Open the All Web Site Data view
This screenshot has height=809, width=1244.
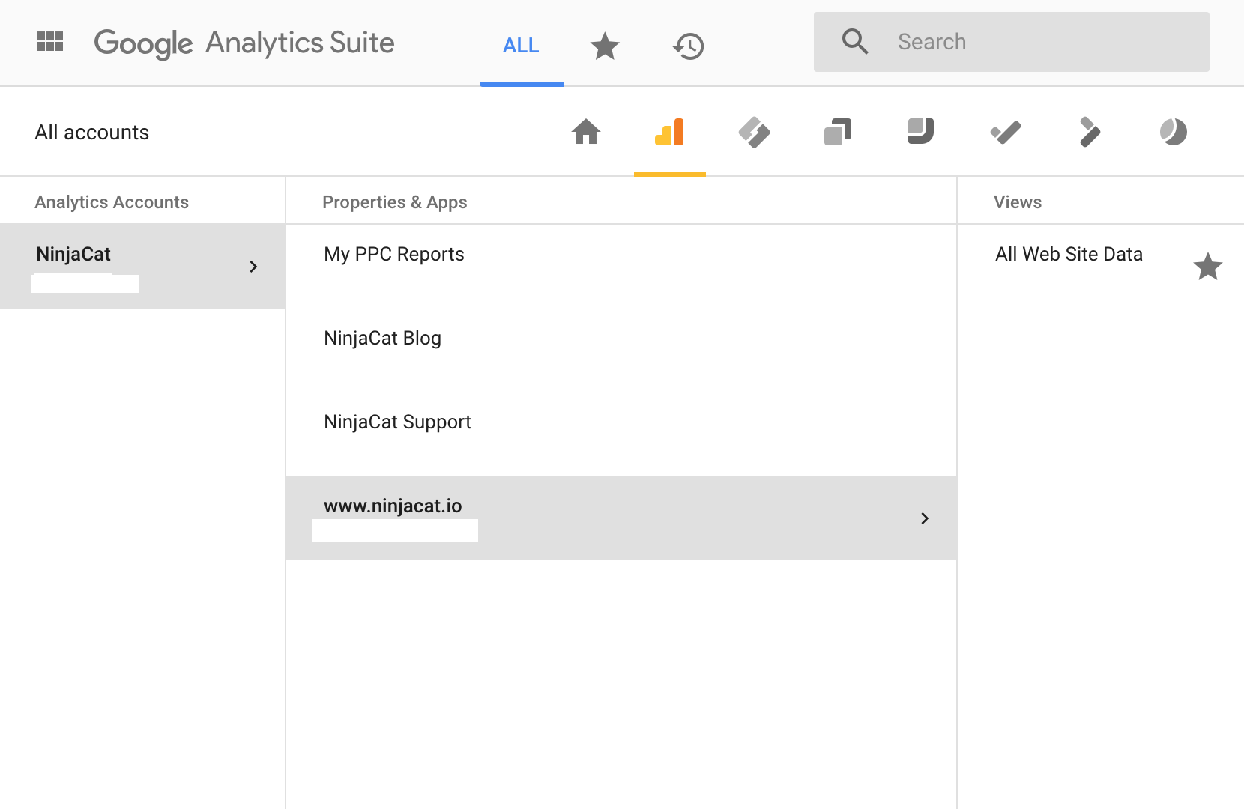[x=1069, y=255]
